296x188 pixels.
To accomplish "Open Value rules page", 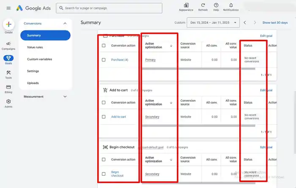I will coord(35,47).
